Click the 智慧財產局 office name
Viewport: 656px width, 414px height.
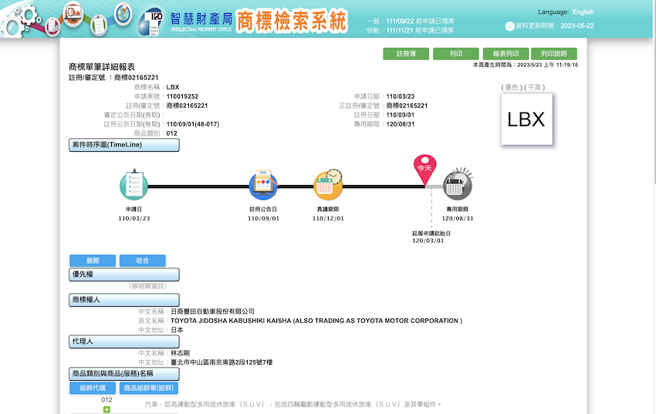coord(201,19)
